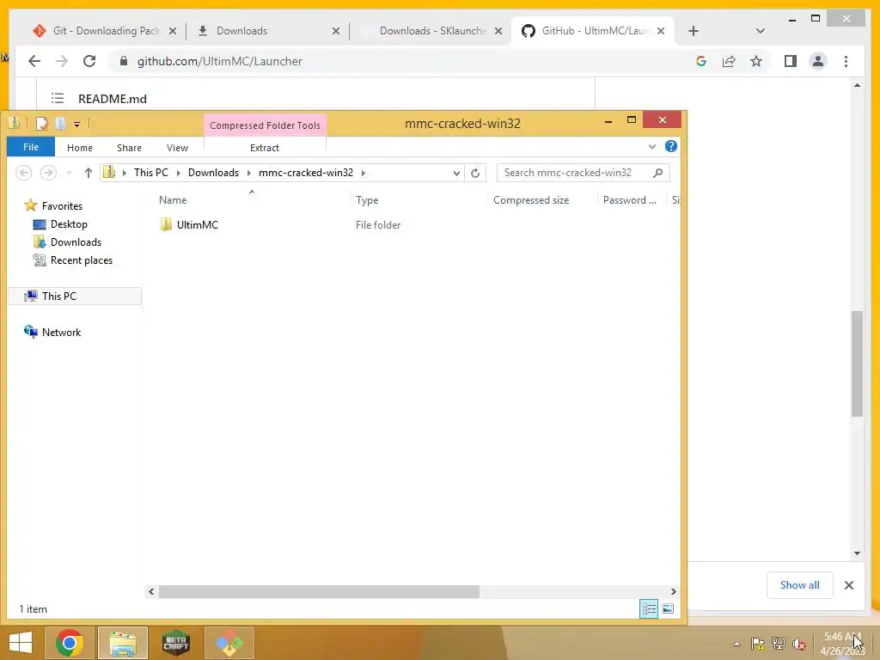Switch to Downloads - SKlauncher tab
Screen dimensions: 880x660
[431, 31]
